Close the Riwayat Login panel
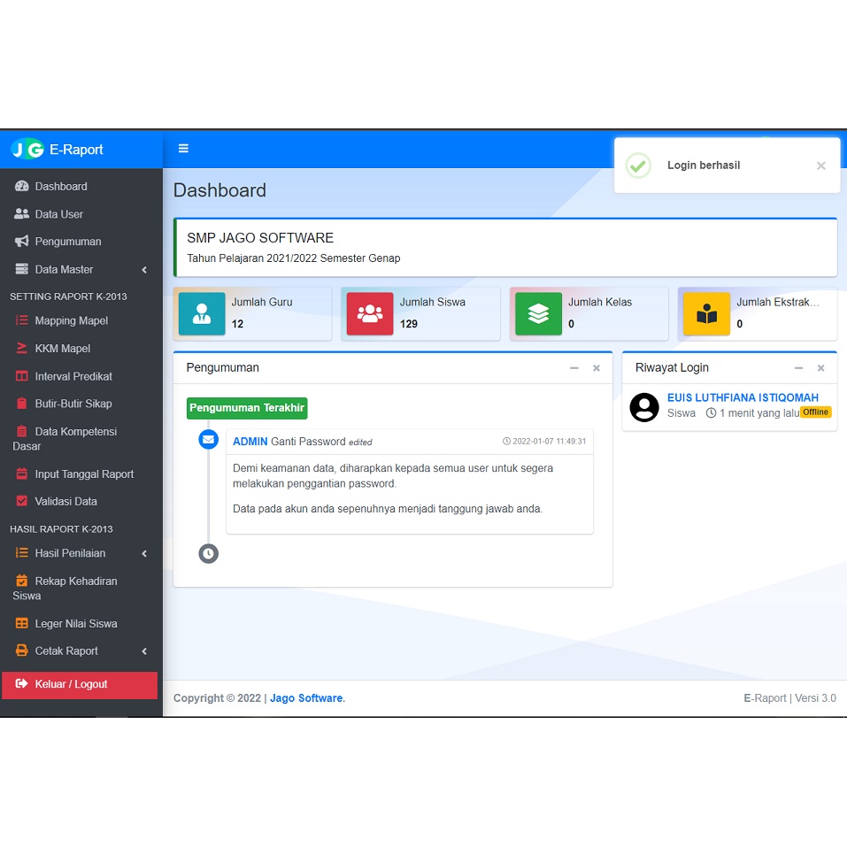This screenshot has height=847, width=847. [x=821, y=368]
